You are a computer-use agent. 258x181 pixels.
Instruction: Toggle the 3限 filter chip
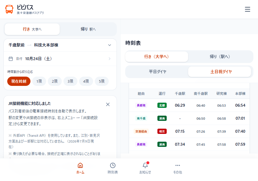(70, 81)
